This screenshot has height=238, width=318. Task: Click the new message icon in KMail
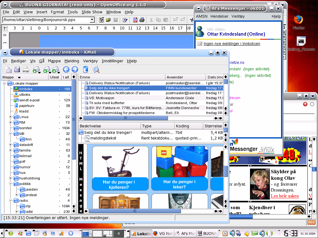point(7,70)
